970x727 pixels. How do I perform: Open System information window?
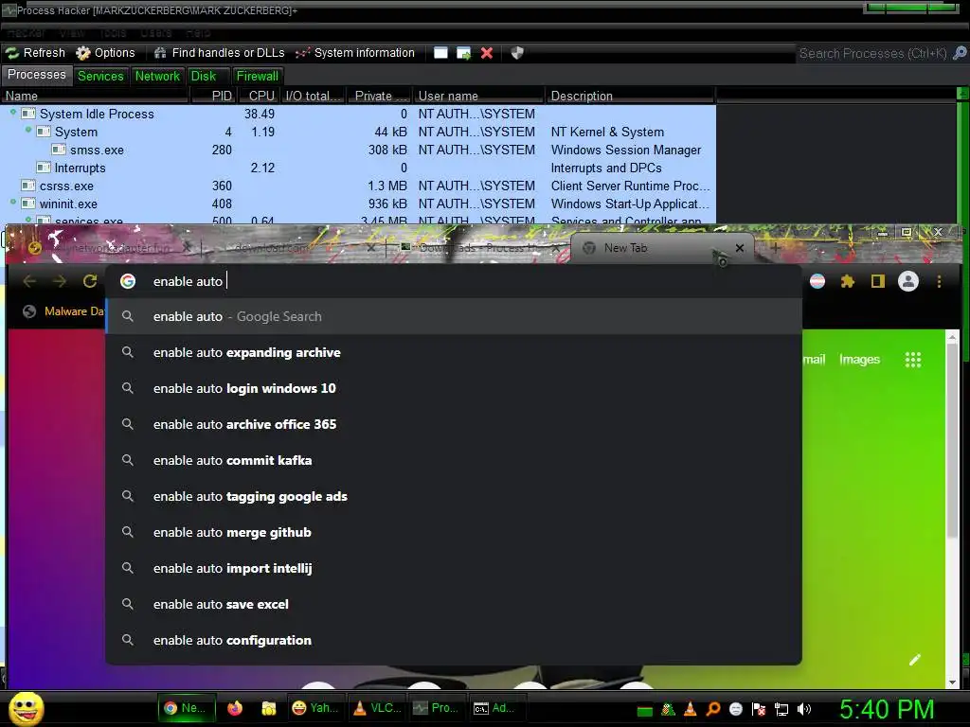[355, 53]
